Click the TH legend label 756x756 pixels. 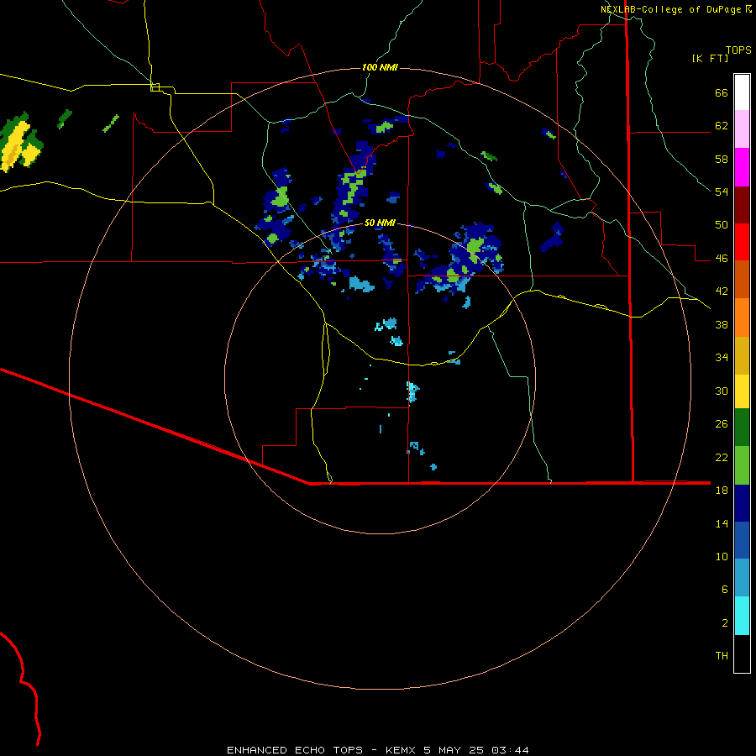(x=722, y=656)
